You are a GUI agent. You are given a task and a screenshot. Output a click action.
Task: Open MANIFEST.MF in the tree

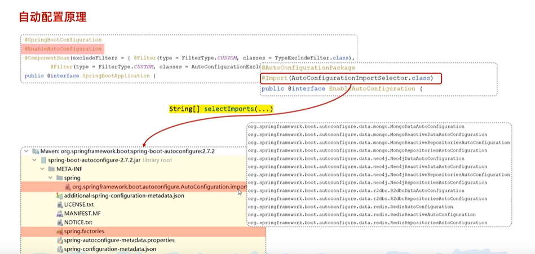click(x=82, y=213)
